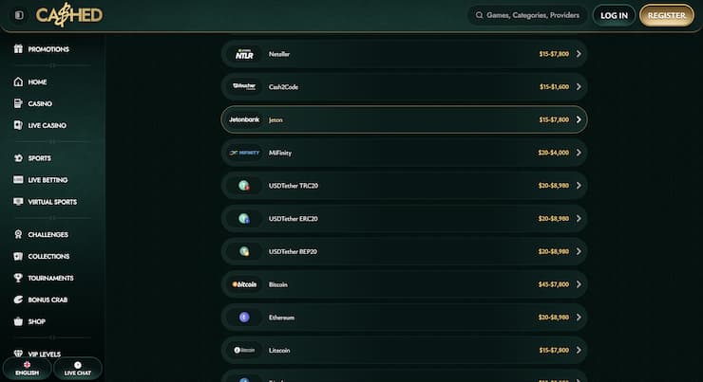703x382 pixels.
Task: Expand the Neteller row chevron
Action: (x=579, y=54)
